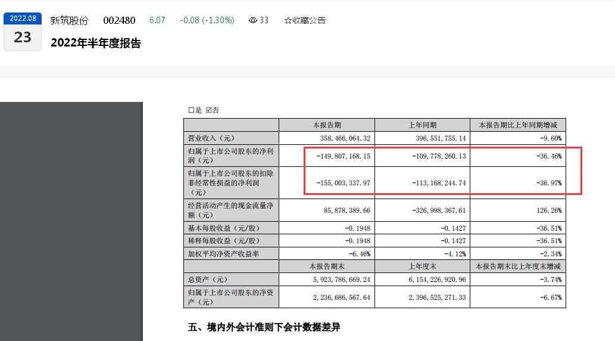Click the -6.46% cell
This screenshot has height=341, width=615.
click(360, 254)
